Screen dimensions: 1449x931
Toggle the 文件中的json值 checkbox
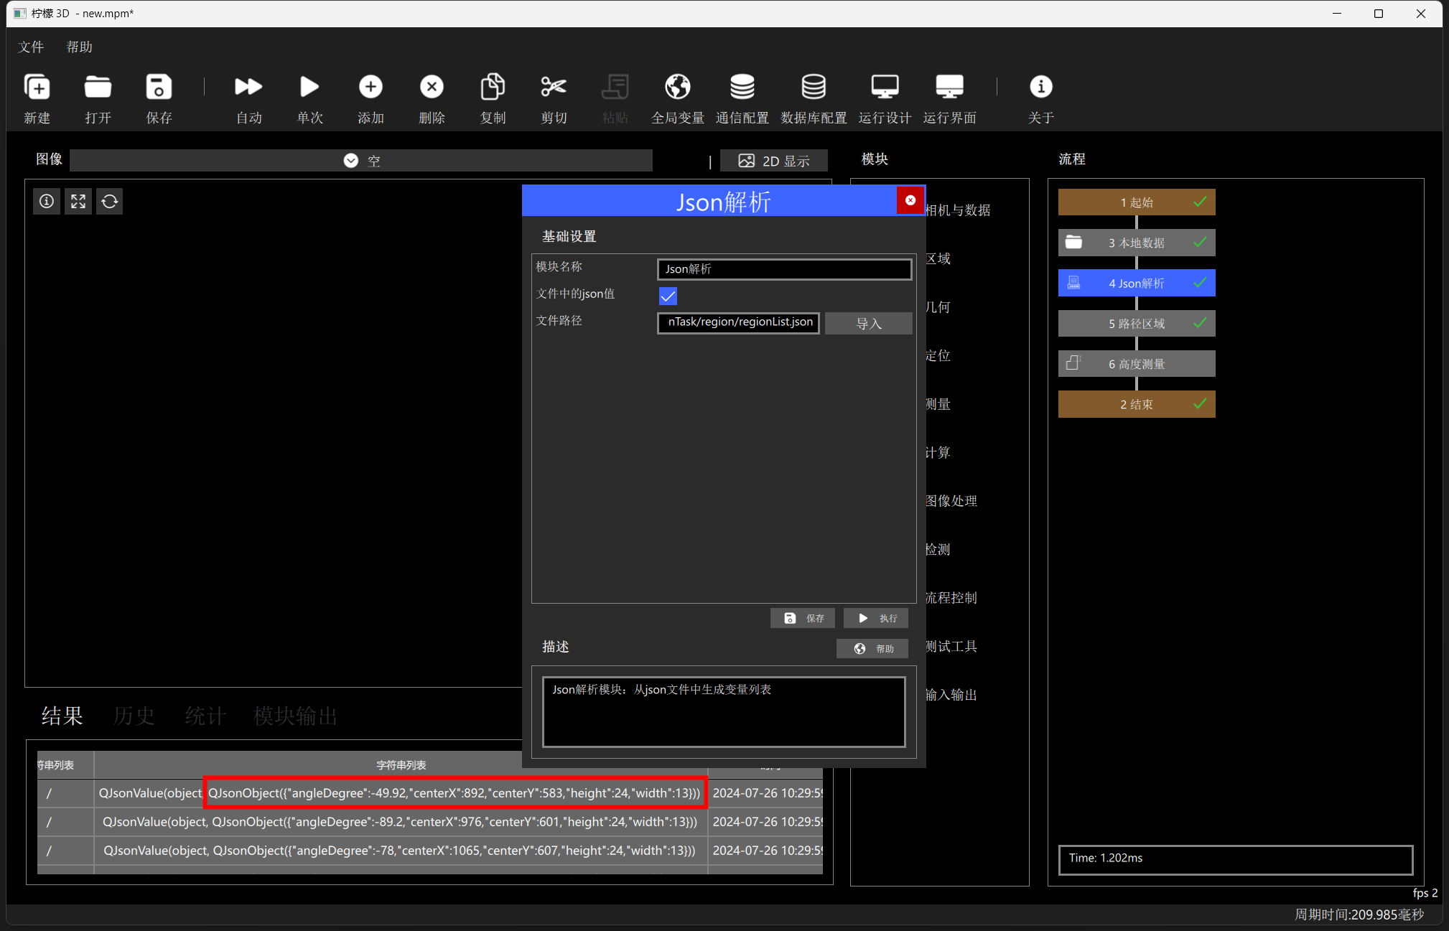(x=668, y=296)
